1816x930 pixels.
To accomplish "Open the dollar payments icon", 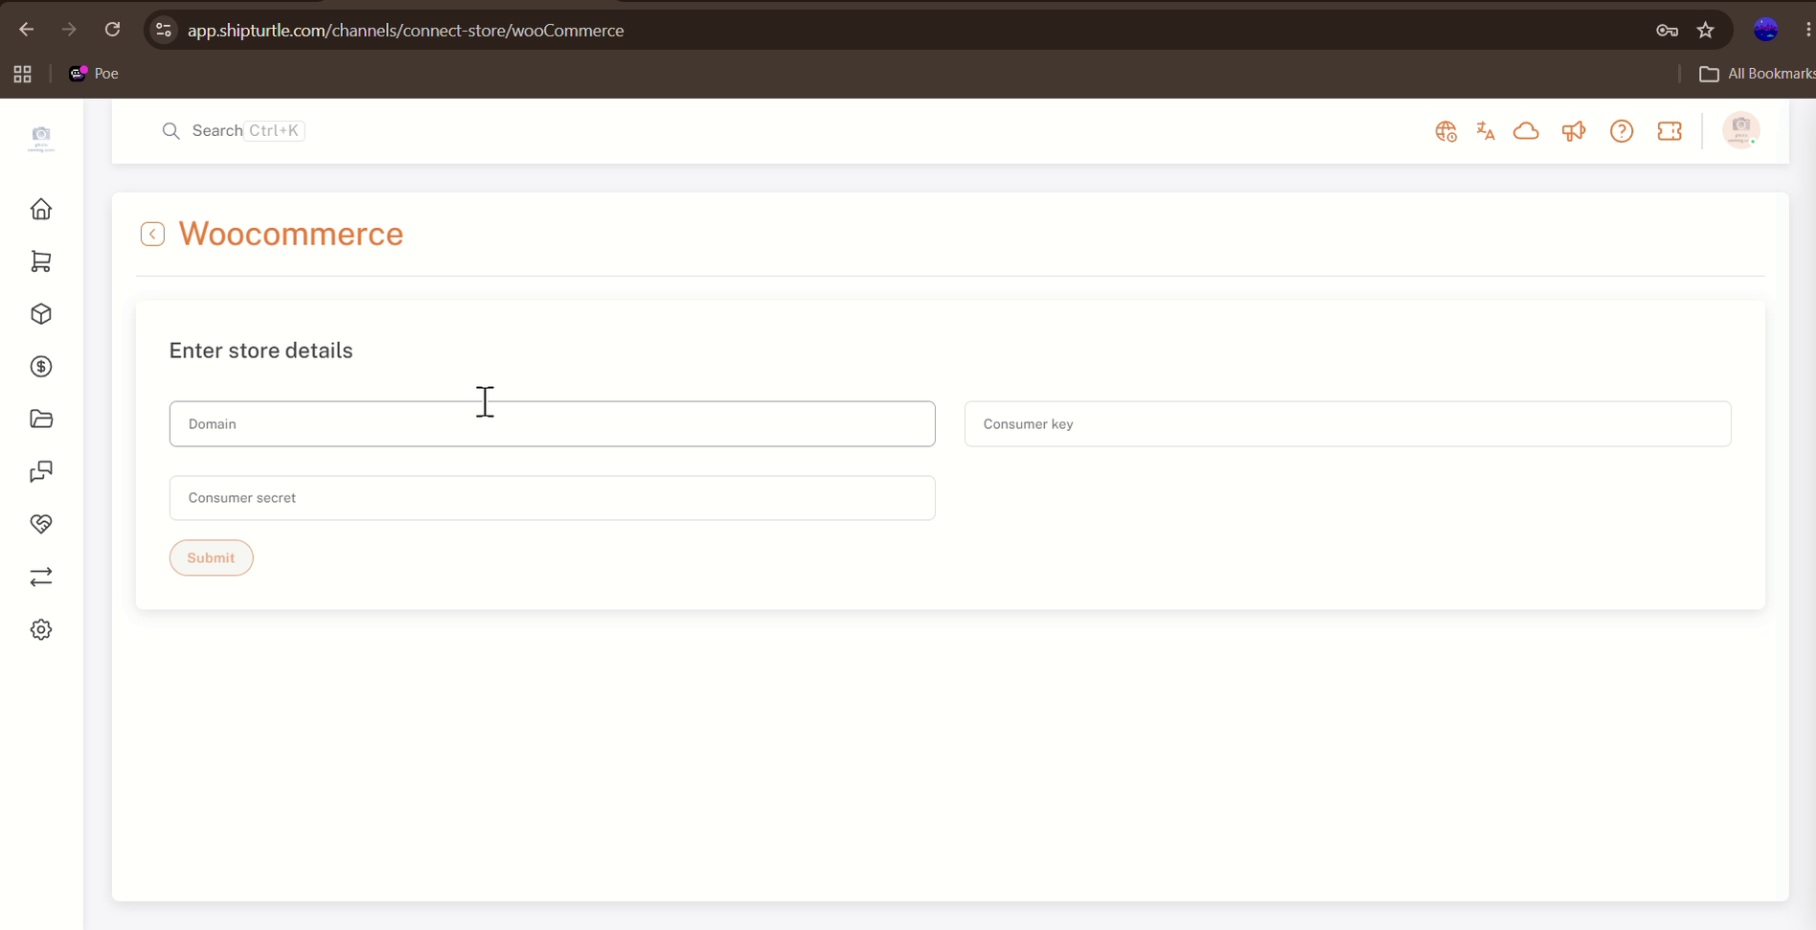I will pos(41,367).
